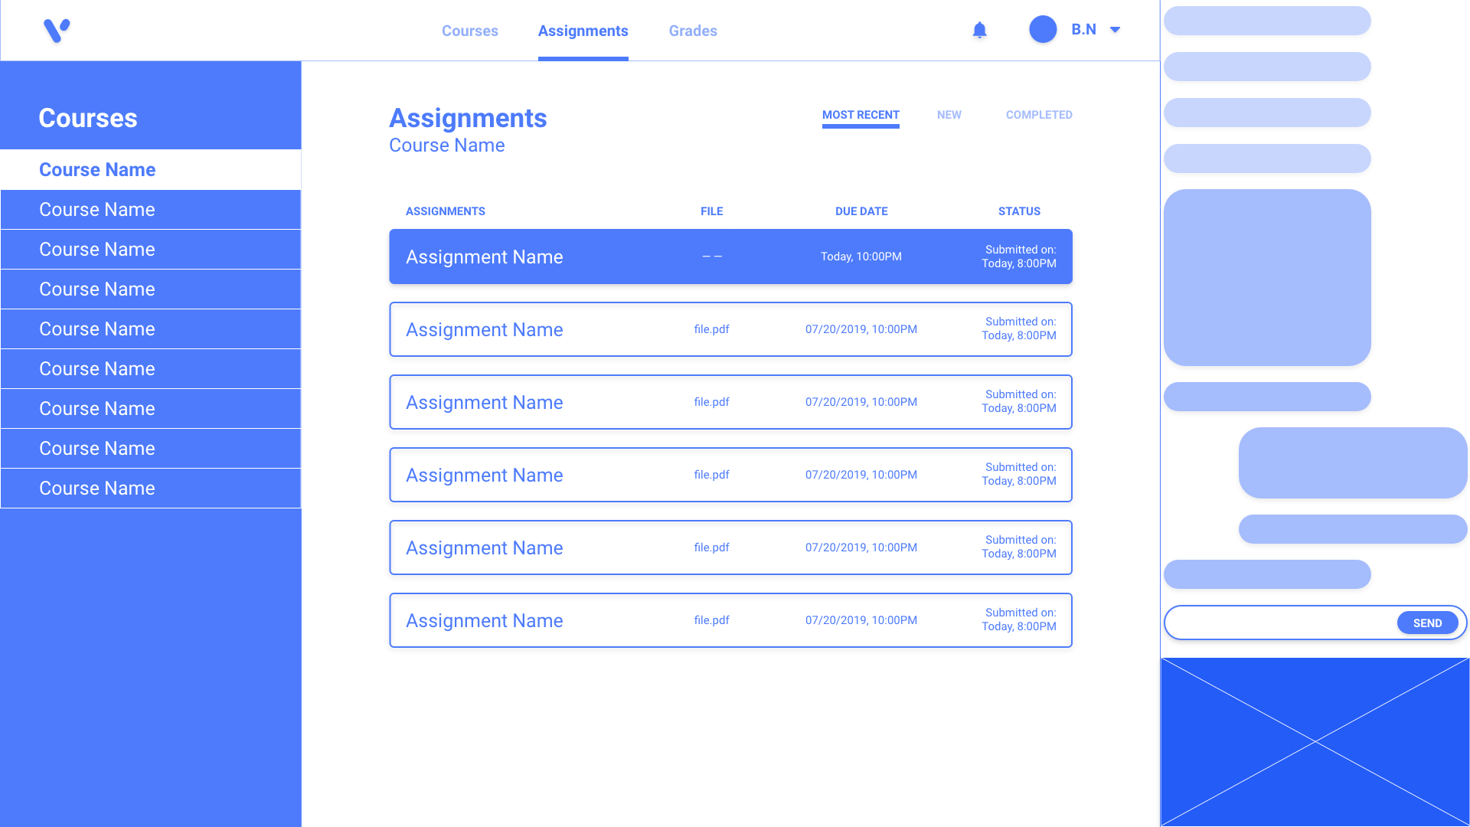Viewport: 1470px width, 827px height.
Task: Click the ASSIGNMENTS column header
Action: tap(446, 211)
